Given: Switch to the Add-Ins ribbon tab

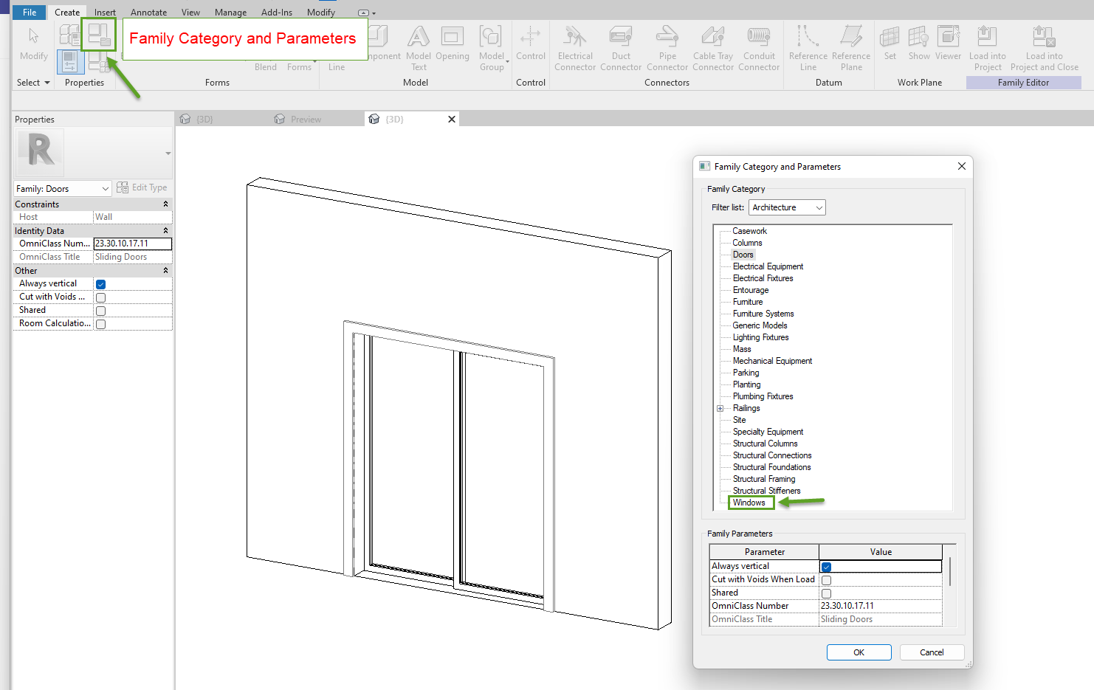Looking at the screenshot, I should (x=277, y=13).
